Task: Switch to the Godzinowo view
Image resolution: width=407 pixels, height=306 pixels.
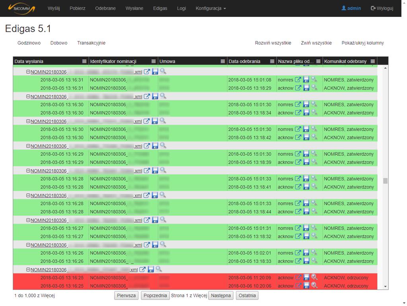Action: [29, 43]
